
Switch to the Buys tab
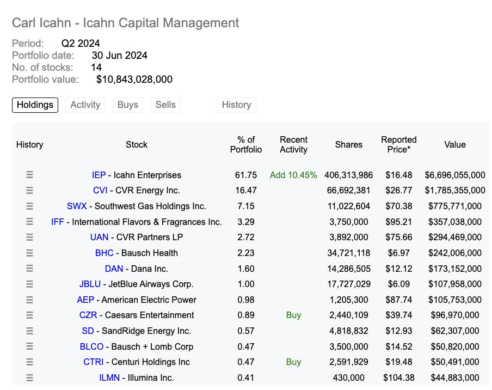(128, 105)
